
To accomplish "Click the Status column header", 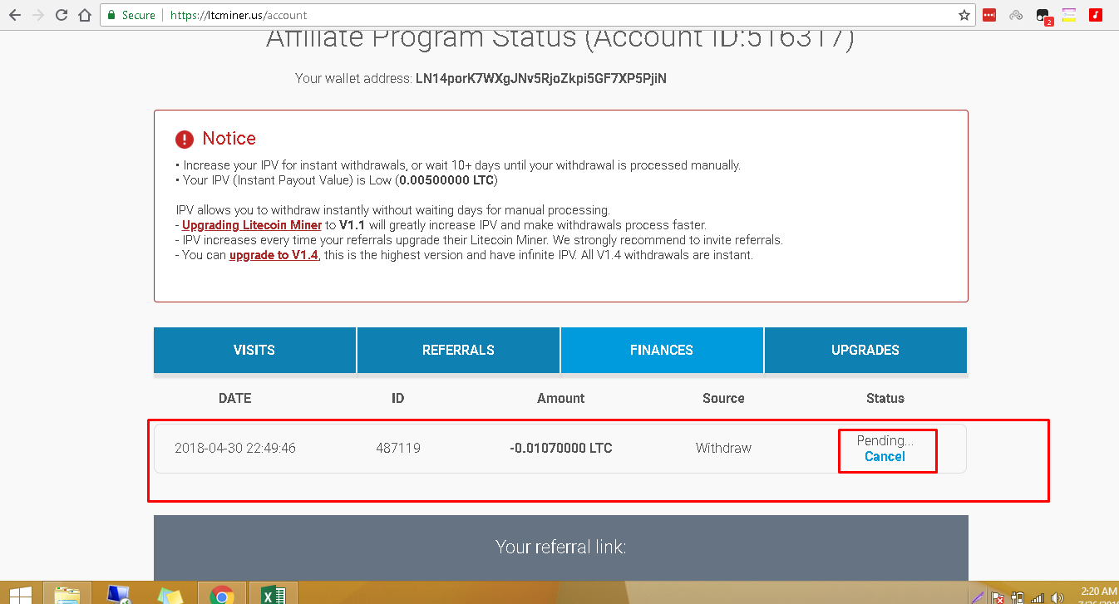I will coord(885,398).
